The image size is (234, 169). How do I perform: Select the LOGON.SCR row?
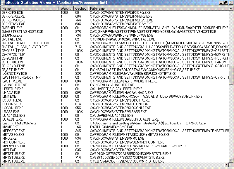(x=115, y=104)
